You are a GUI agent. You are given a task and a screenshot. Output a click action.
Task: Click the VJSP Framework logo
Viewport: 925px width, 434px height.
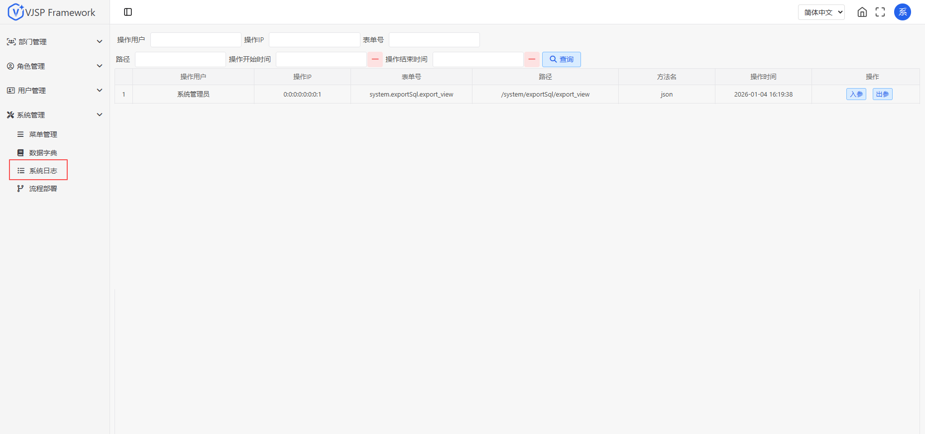point(52,12)
